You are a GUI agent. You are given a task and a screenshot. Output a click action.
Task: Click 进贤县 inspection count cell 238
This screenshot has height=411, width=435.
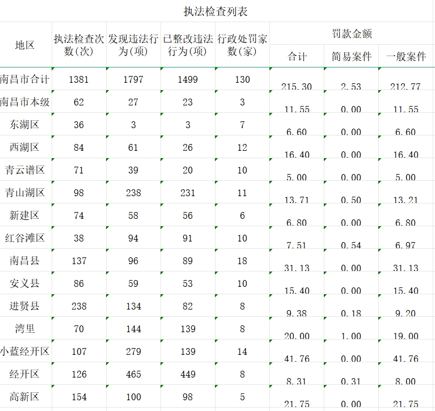coord(79,306)
